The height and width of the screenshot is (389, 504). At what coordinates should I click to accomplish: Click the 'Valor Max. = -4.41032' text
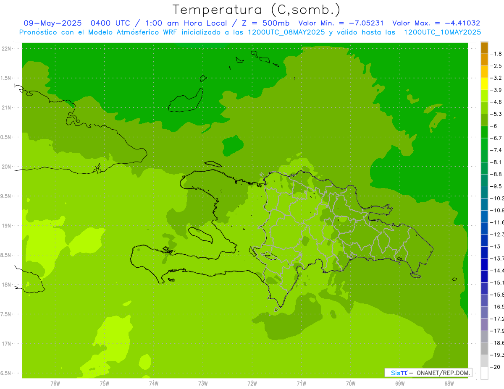click(x=436, y=23)
